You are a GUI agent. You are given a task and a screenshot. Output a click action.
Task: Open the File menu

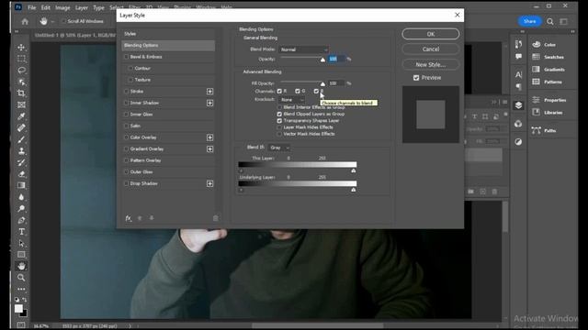coord(32,7)
